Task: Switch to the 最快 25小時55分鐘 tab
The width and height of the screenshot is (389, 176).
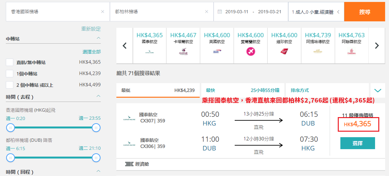Action: click(x=243, y=90)
